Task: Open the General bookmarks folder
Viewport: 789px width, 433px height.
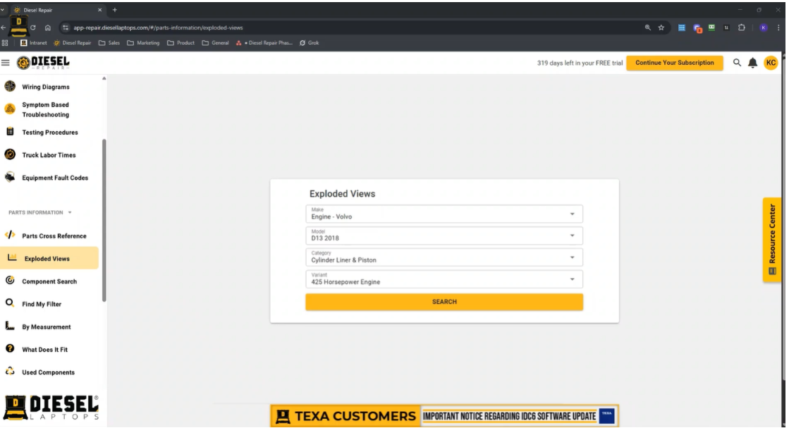Action: coord(215,43)
